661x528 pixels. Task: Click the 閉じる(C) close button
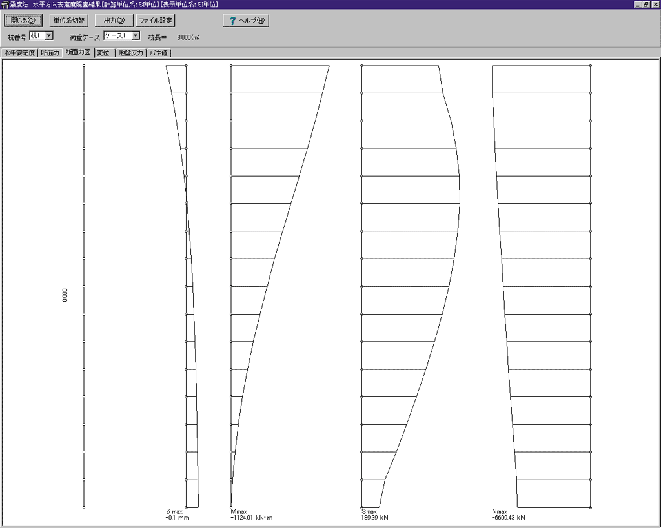24,21
